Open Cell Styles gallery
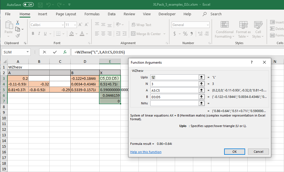Image resolution: width=284 pixels, height=172 pixels. (x=258, y=29)
